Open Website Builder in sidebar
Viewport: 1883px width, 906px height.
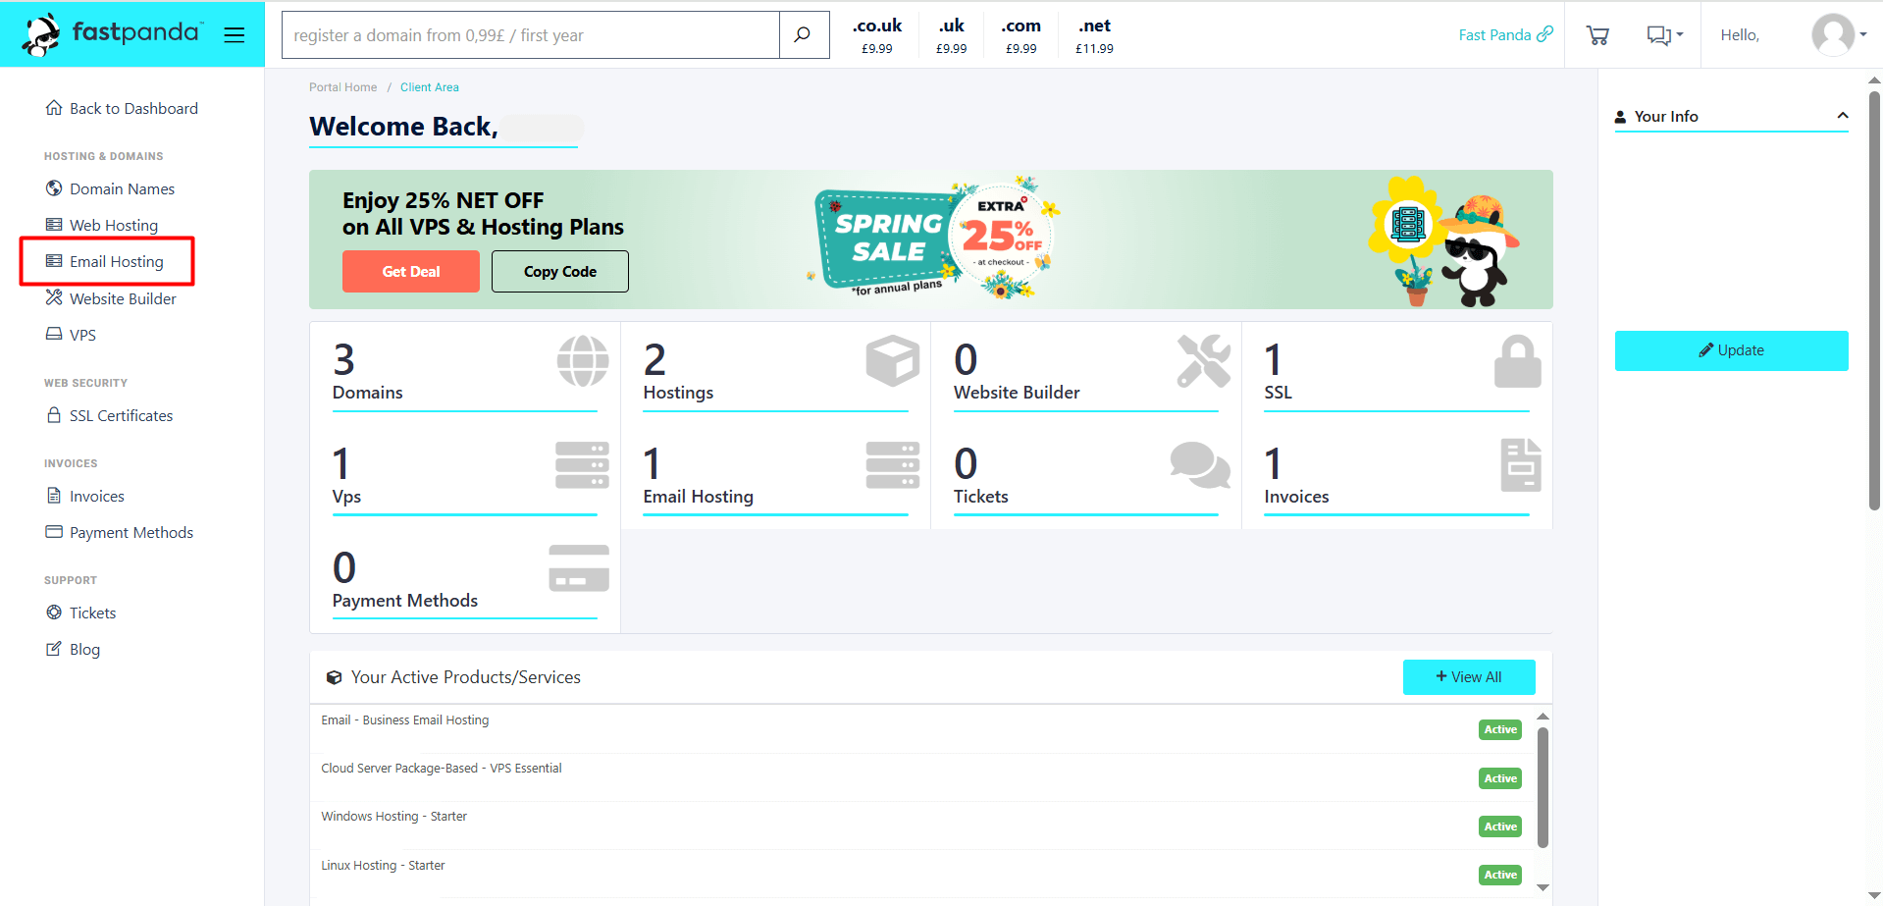click(x=111, y=298)
